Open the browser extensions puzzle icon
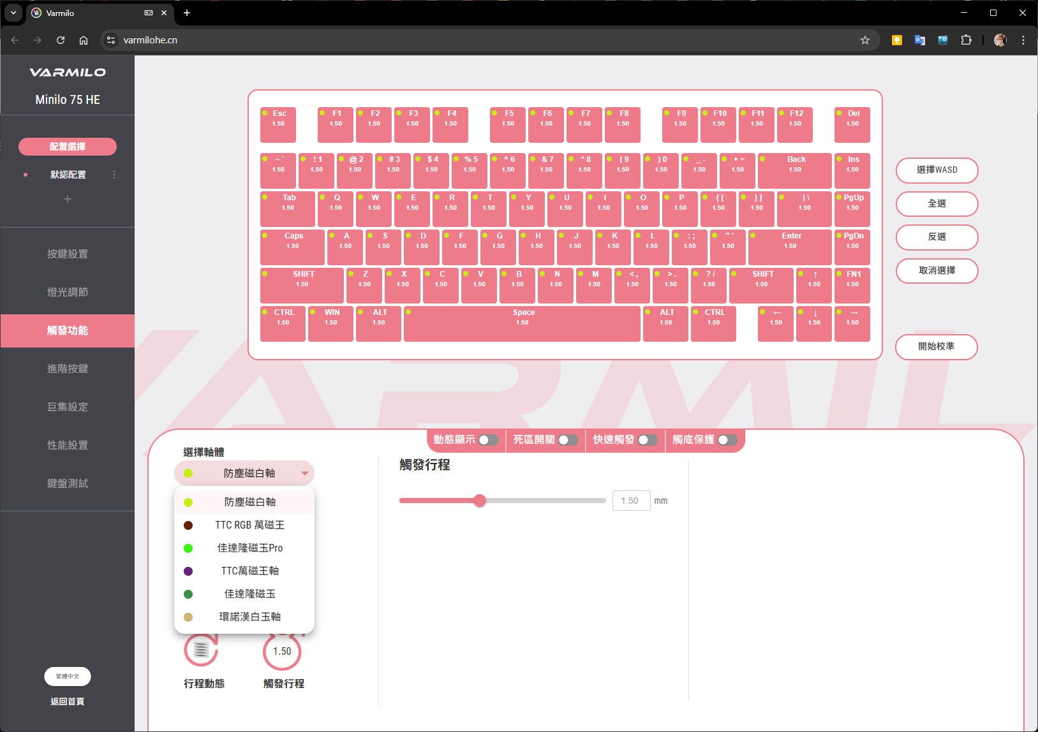 966,40
